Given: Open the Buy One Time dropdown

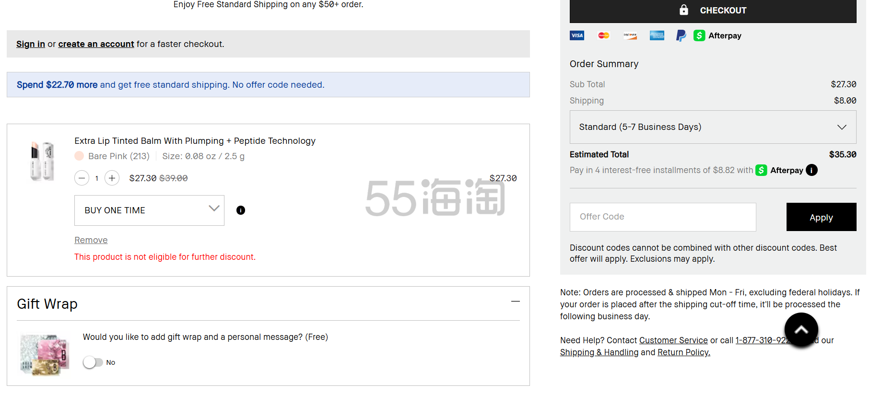Looking at the screenshot, I should click(x=149, y=210).
